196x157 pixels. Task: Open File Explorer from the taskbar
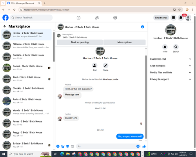coord(68,154)
